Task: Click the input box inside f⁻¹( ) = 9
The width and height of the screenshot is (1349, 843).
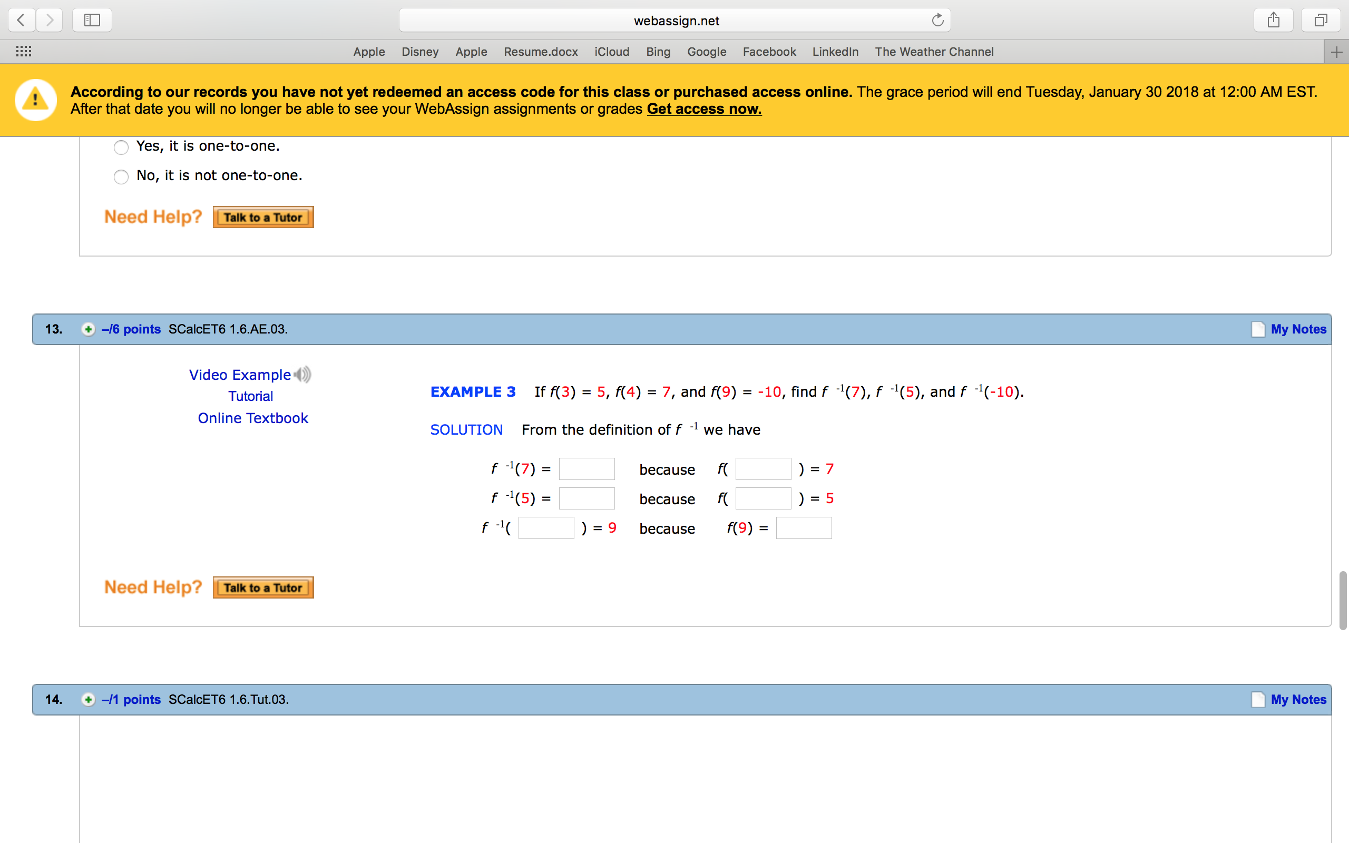Action: click(546, 528)
